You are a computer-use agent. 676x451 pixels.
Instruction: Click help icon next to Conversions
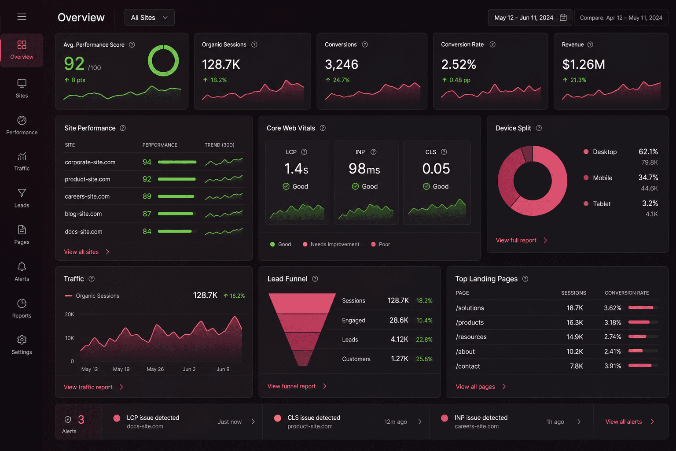click(x=364, y=44)
